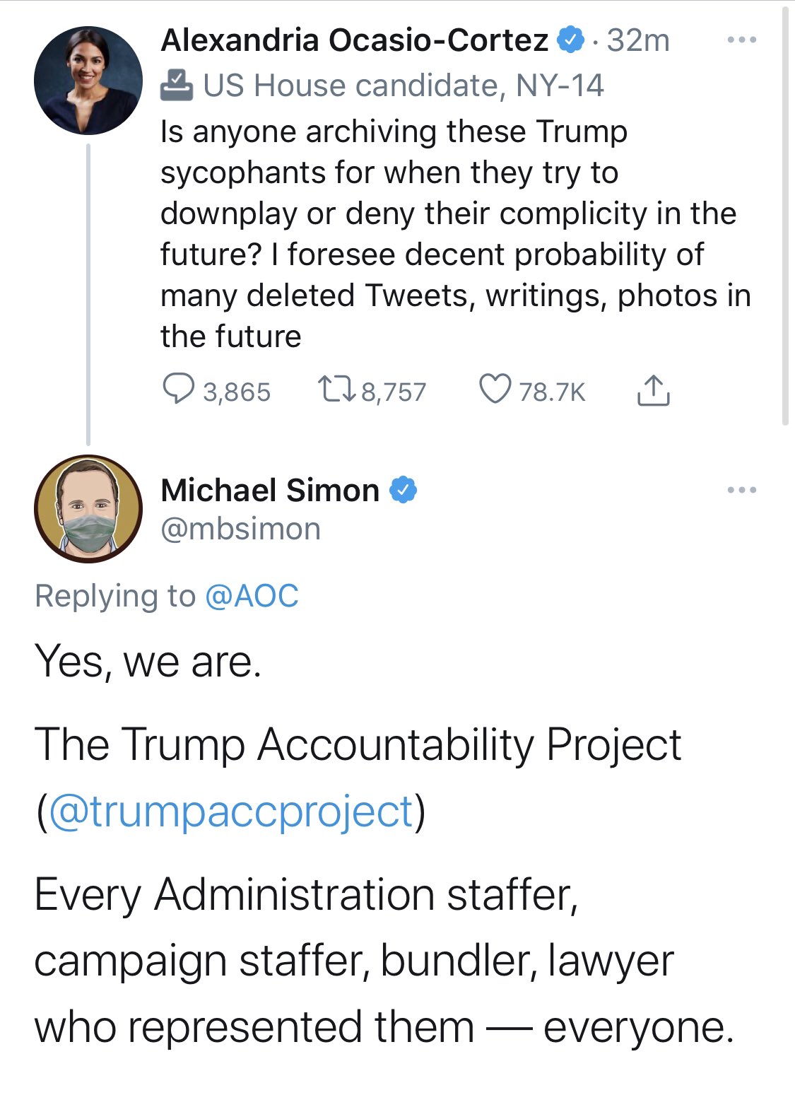Open the @trumpaccproject mention link
Image resolution: width=795 pixels, height=1095 pixels.
point(231,811)
